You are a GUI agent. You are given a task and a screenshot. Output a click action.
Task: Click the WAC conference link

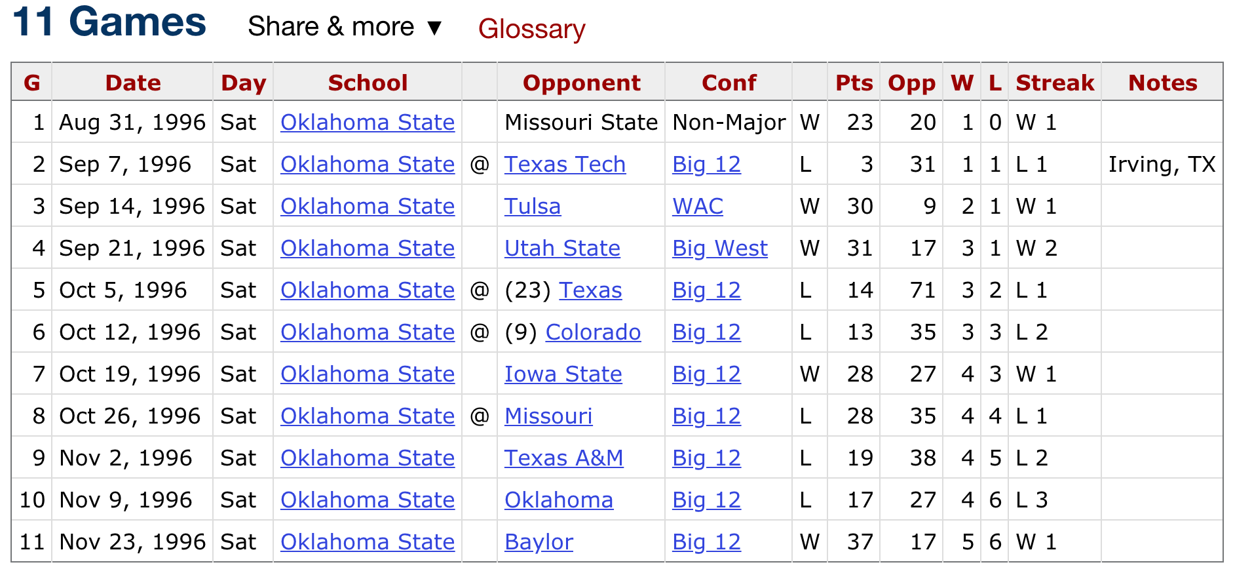(697, 207)
